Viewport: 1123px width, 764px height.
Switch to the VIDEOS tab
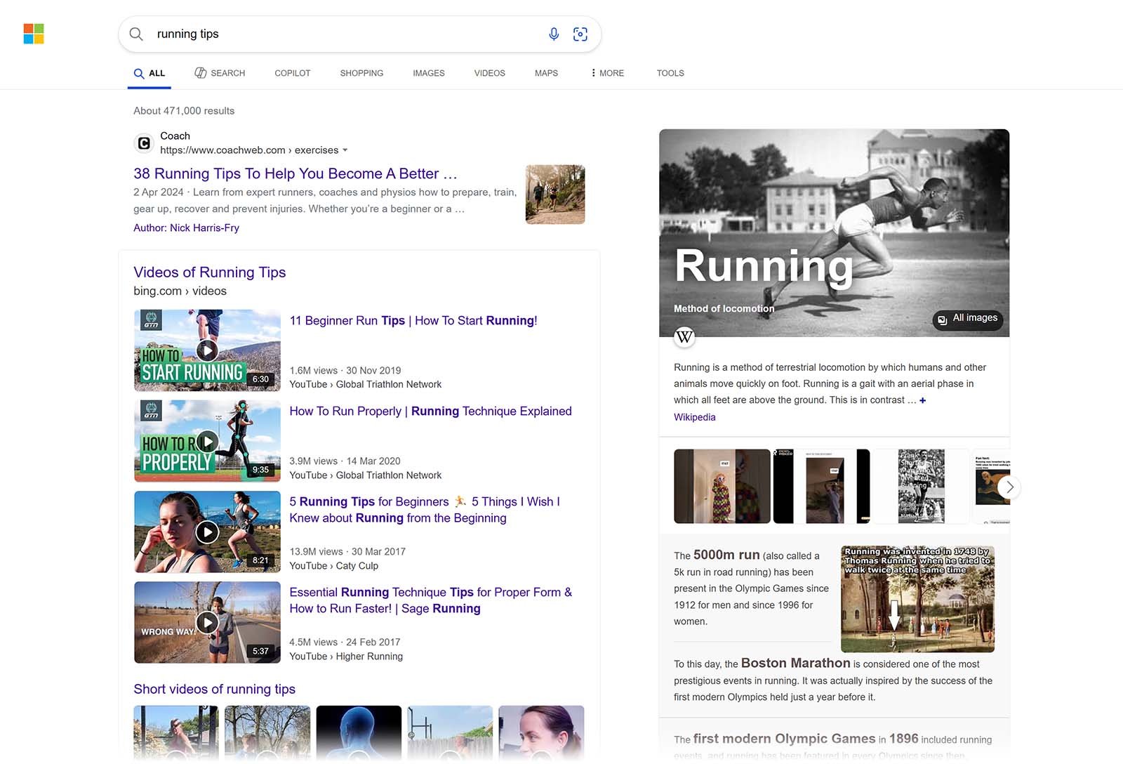point(489,72)
